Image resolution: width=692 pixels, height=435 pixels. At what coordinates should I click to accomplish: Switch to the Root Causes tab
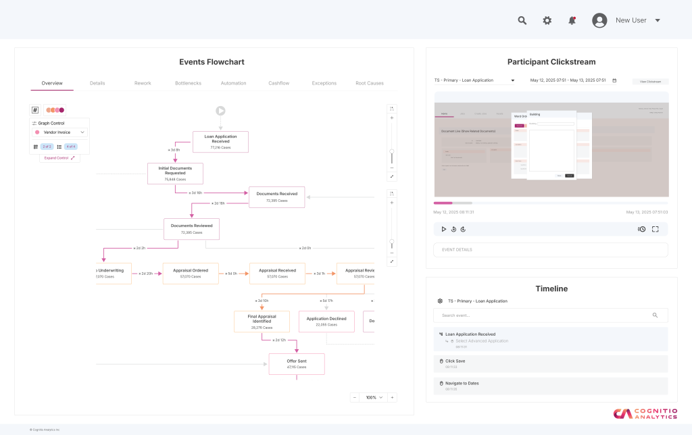point(370,83)
